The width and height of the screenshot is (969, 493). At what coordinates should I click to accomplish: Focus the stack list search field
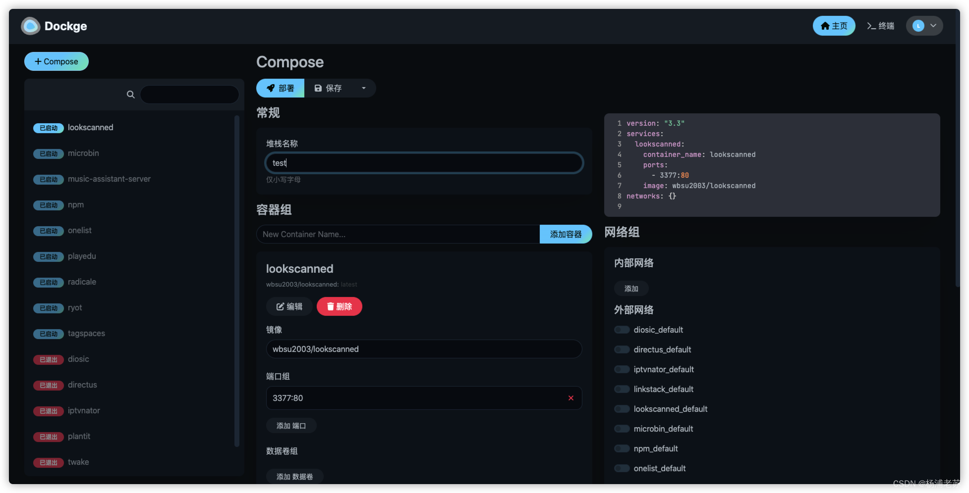pos(190,95)
